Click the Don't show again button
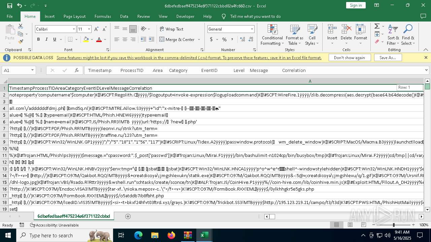Screen dimensions: 431x242 pyautogui.click(x=349, y=58)
